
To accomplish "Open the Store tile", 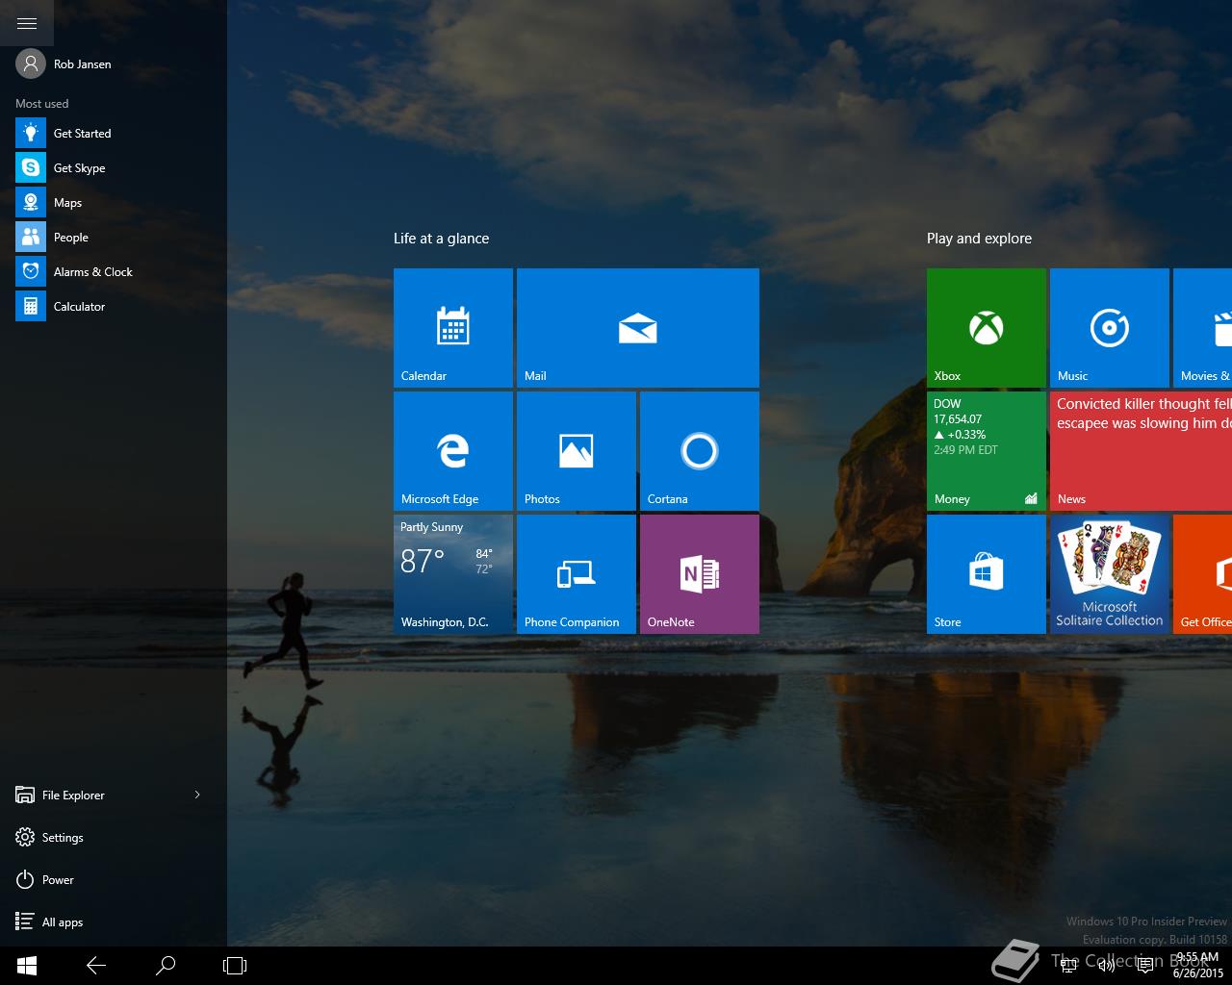I will 987,574.
